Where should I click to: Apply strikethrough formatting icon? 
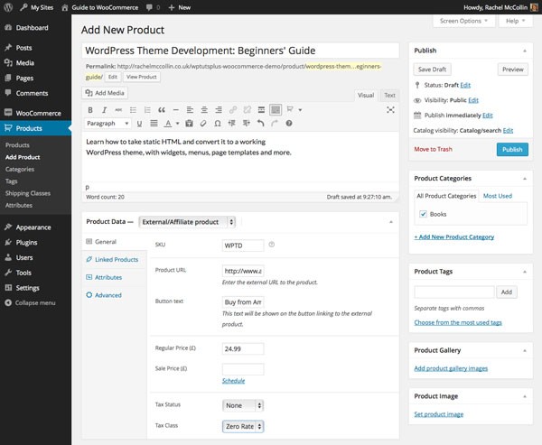118,110
